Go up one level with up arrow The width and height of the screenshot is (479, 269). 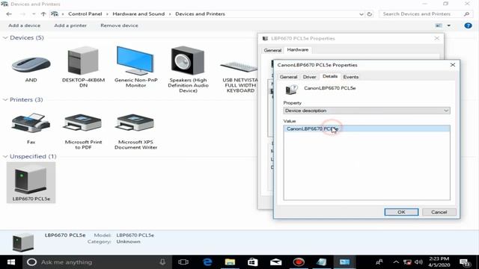(43, 14)
